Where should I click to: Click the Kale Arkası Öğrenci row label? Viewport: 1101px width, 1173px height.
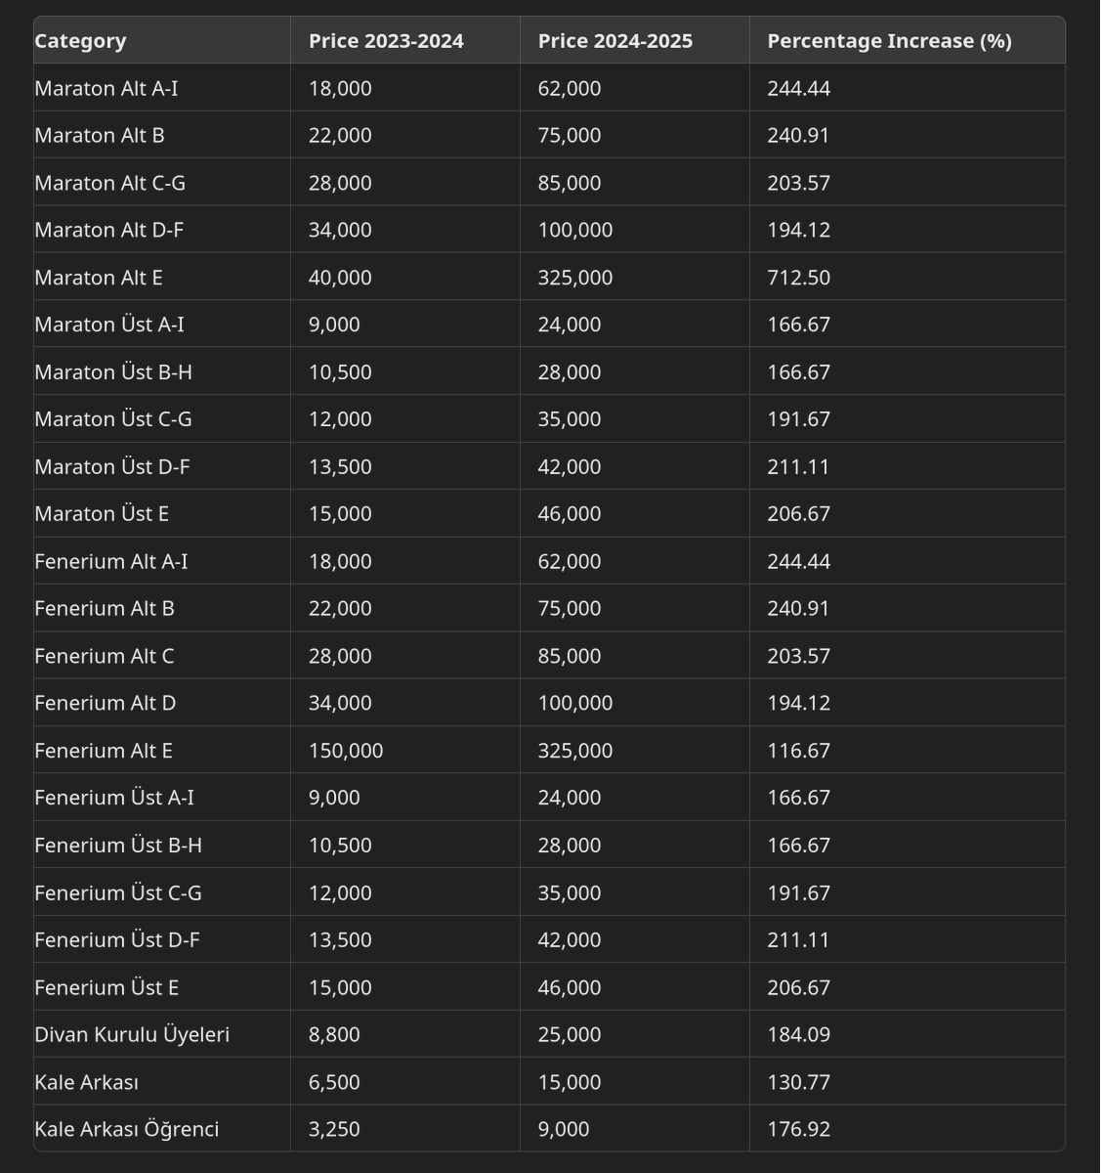(127, 1129)
